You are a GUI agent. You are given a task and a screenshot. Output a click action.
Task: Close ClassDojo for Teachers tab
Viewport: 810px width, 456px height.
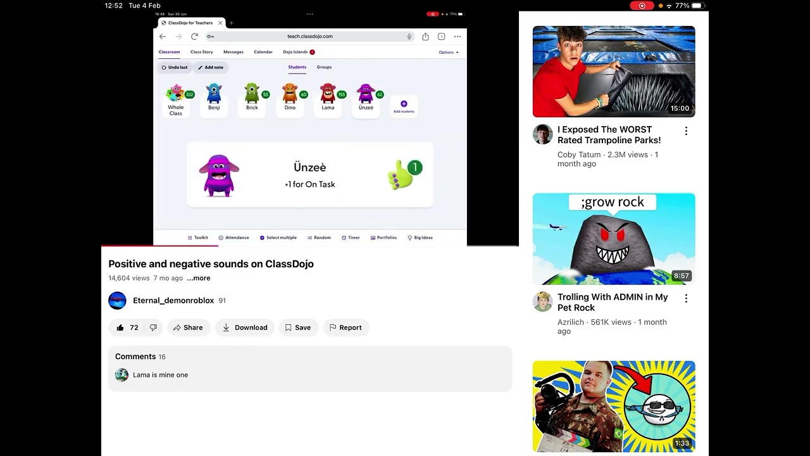coord(220,23)
